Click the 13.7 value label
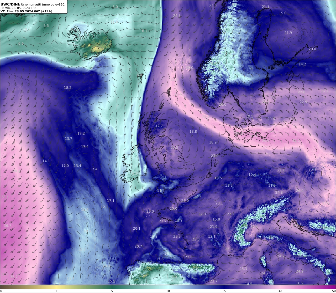 [x=68, y=138]
